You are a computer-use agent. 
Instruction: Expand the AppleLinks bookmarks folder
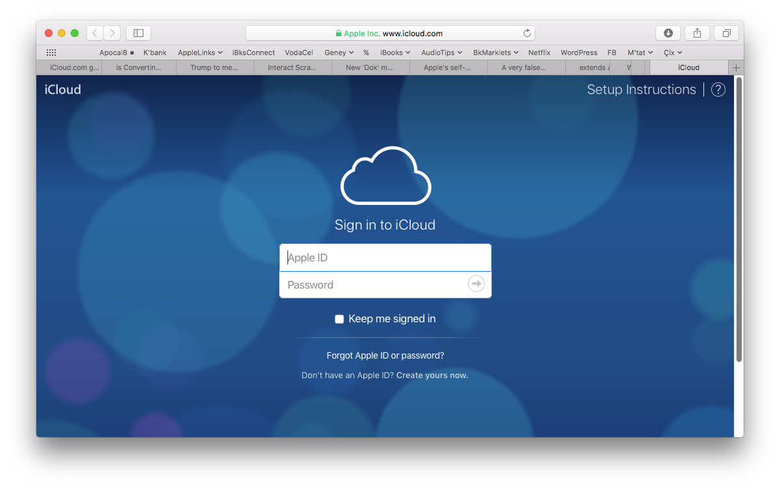201,53
